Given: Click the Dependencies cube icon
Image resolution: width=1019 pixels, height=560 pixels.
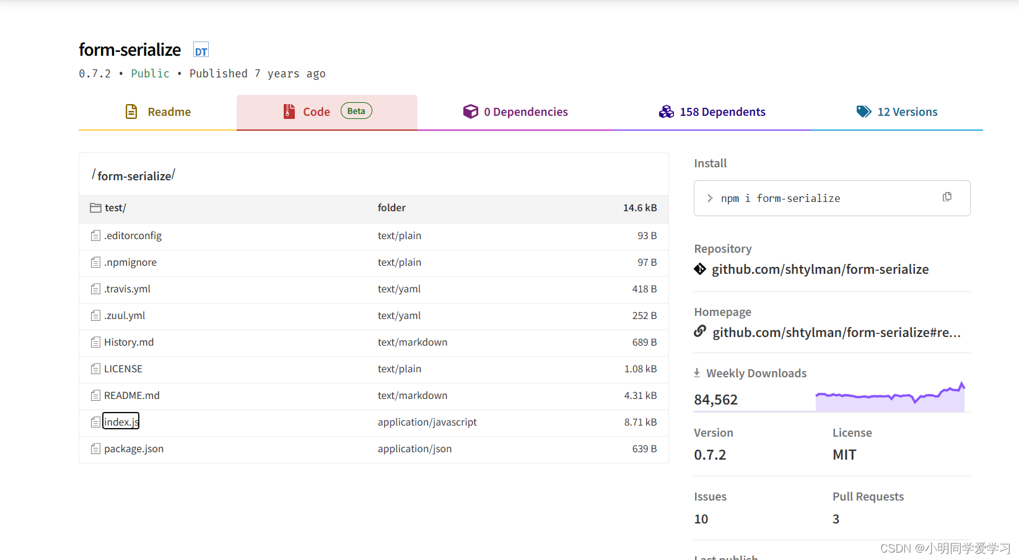Looking at the screenshot, I should pyautogui.click(x=471, y=112).
